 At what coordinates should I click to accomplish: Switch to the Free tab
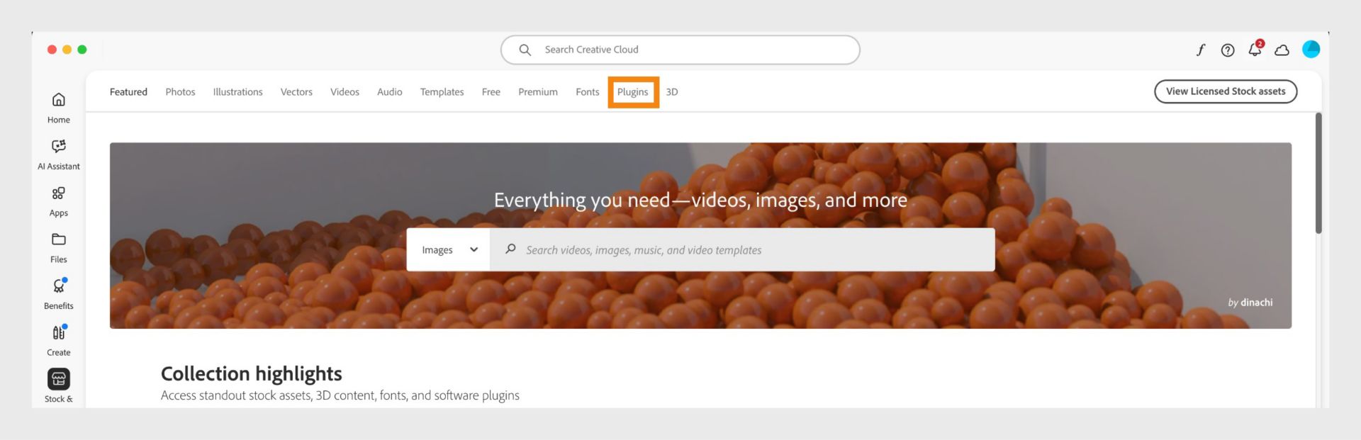point(491,92)
